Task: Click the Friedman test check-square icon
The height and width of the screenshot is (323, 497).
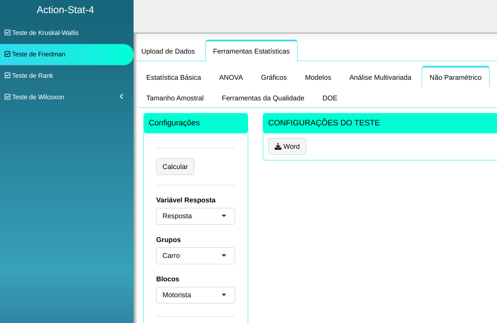Action: point(7,54)
